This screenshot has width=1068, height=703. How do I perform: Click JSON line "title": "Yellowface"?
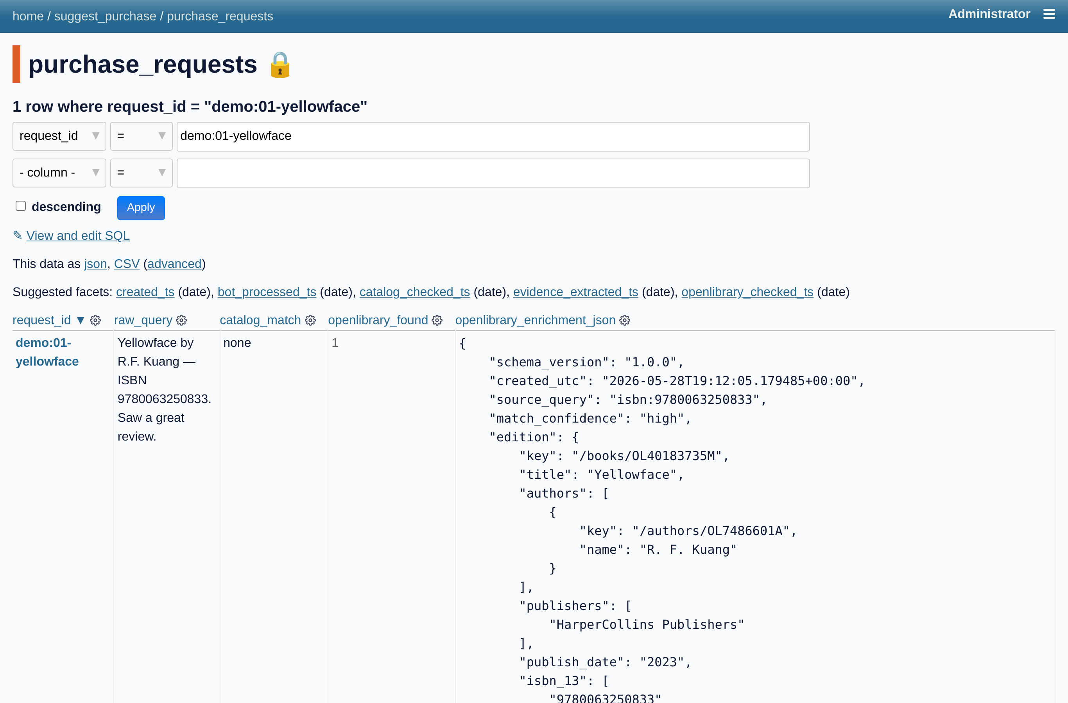pyautogui.click(x=601, y=475)
